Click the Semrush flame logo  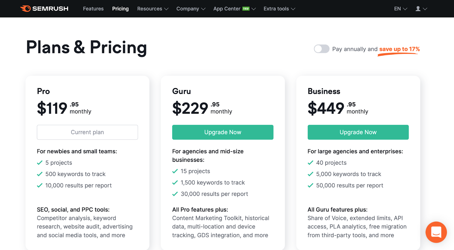26,9
